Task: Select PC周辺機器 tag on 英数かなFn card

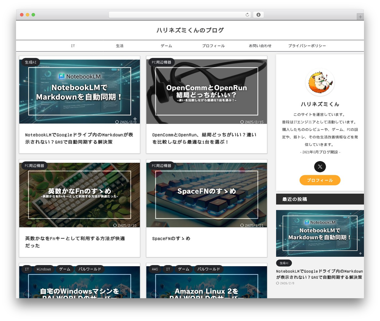Action: click(34, 166)
